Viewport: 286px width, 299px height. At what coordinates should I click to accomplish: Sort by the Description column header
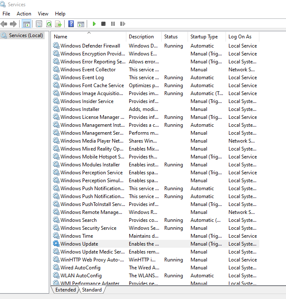(144, 37)
